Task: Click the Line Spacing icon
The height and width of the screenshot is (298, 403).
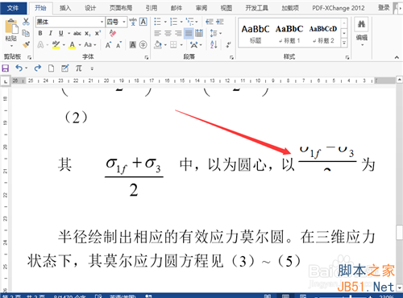Action: click(214, 33)
